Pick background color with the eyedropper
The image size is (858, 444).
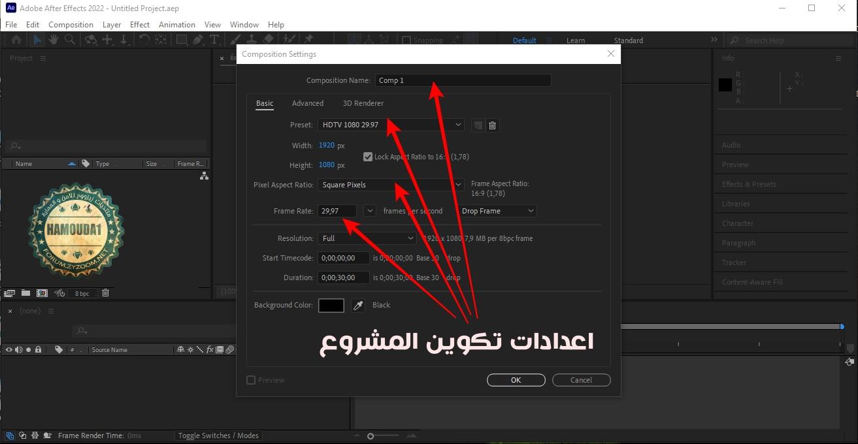tap(358, 305)
